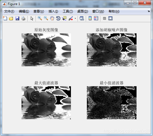This screenshot has height=136, width=153.
Task: Activate the Zoom Out magnifier tool
Action: pyautogui.click(x=46, y=18)
